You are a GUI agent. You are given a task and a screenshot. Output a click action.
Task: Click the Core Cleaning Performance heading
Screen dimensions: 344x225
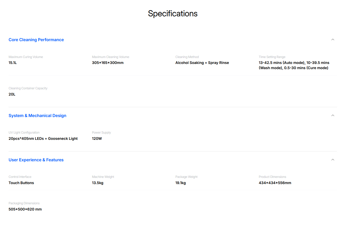[36, 40]
